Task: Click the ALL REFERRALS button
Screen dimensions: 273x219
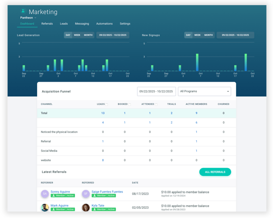Action: [215, 172]
